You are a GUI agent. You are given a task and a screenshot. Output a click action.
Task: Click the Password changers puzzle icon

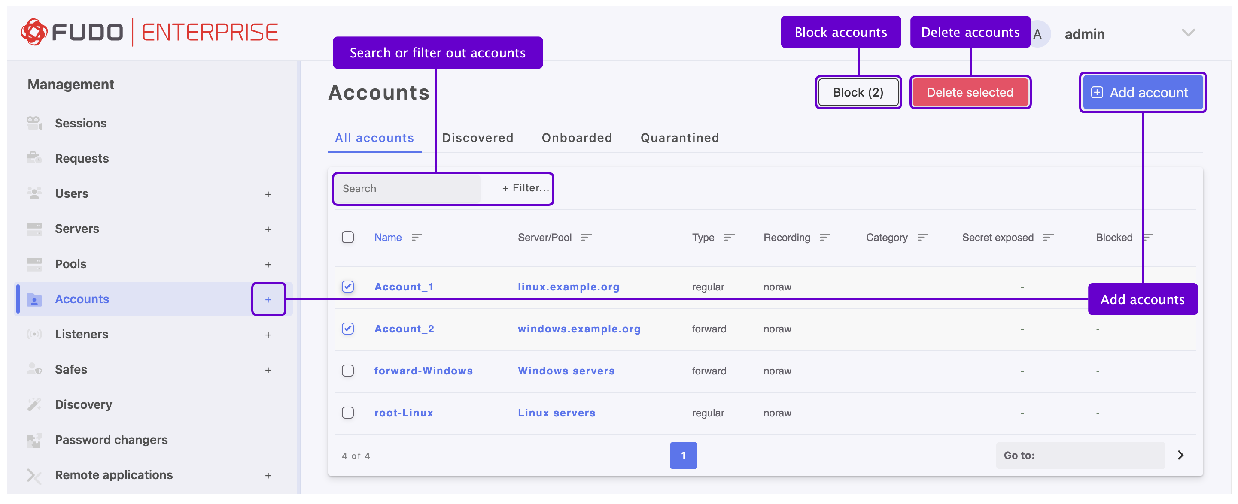pyautogui.click(x=34, y=440)
